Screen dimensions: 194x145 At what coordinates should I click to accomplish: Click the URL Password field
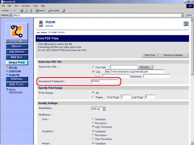click(157, 76)
